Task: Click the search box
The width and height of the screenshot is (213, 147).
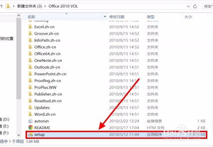Action: [207, 6]
